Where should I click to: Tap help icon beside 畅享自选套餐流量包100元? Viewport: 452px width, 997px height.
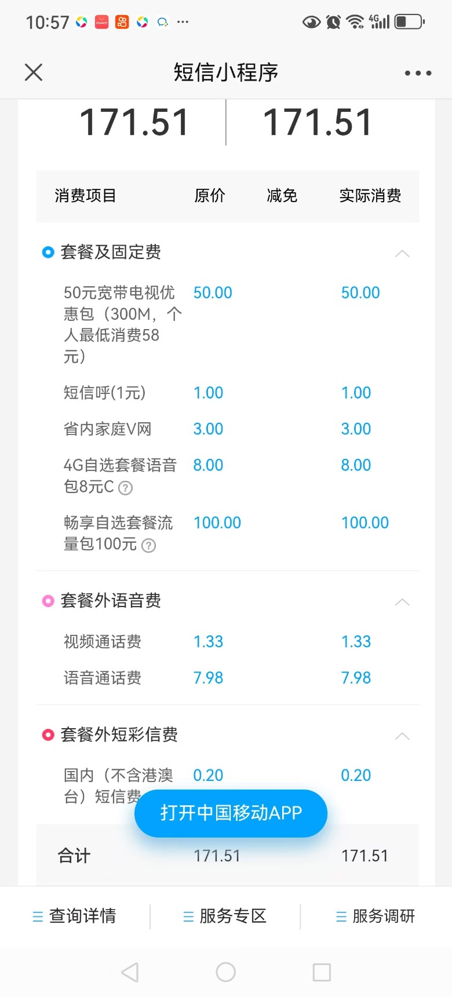click(x=149, y=546)
